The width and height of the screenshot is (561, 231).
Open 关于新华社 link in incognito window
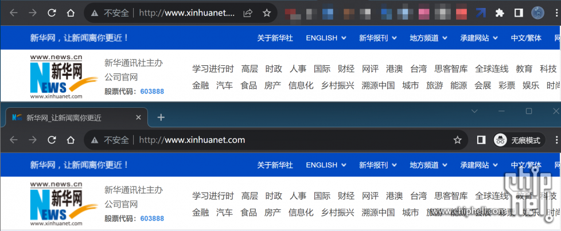(x=275, y=165)
